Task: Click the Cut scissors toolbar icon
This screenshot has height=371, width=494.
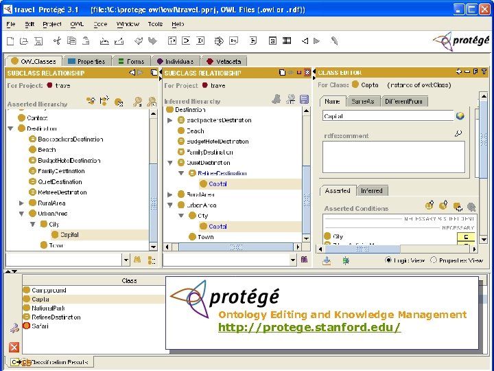Action: pyautogui.click(x=58, y=41)
